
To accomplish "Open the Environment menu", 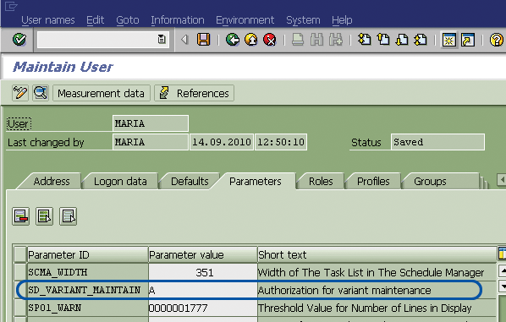I will (245, 20).
